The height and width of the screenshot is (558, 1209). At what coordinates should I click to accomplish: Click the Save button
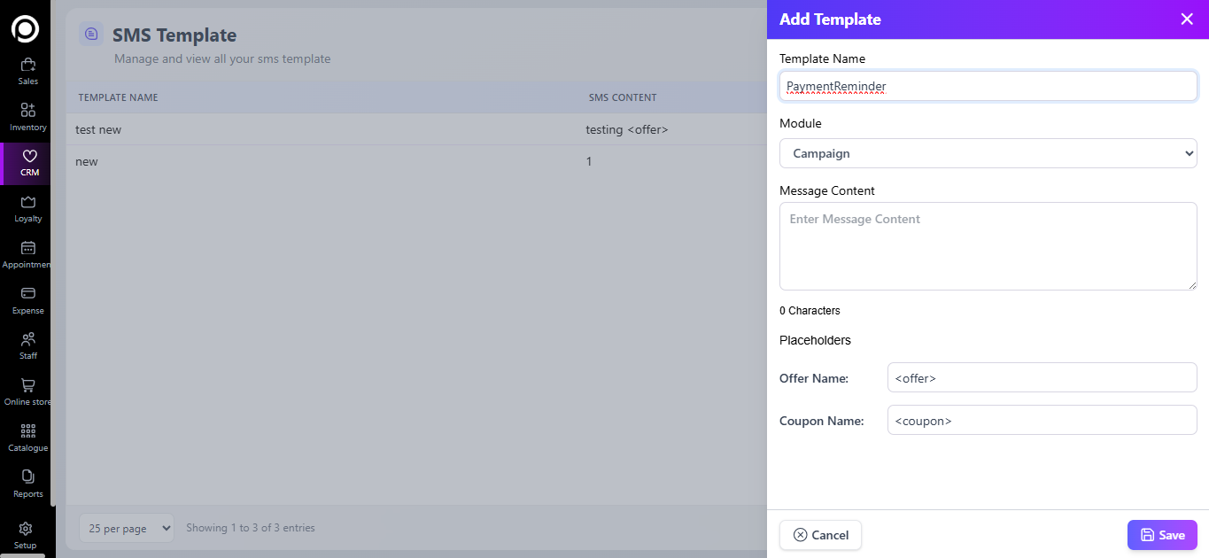pos(1161,535)
